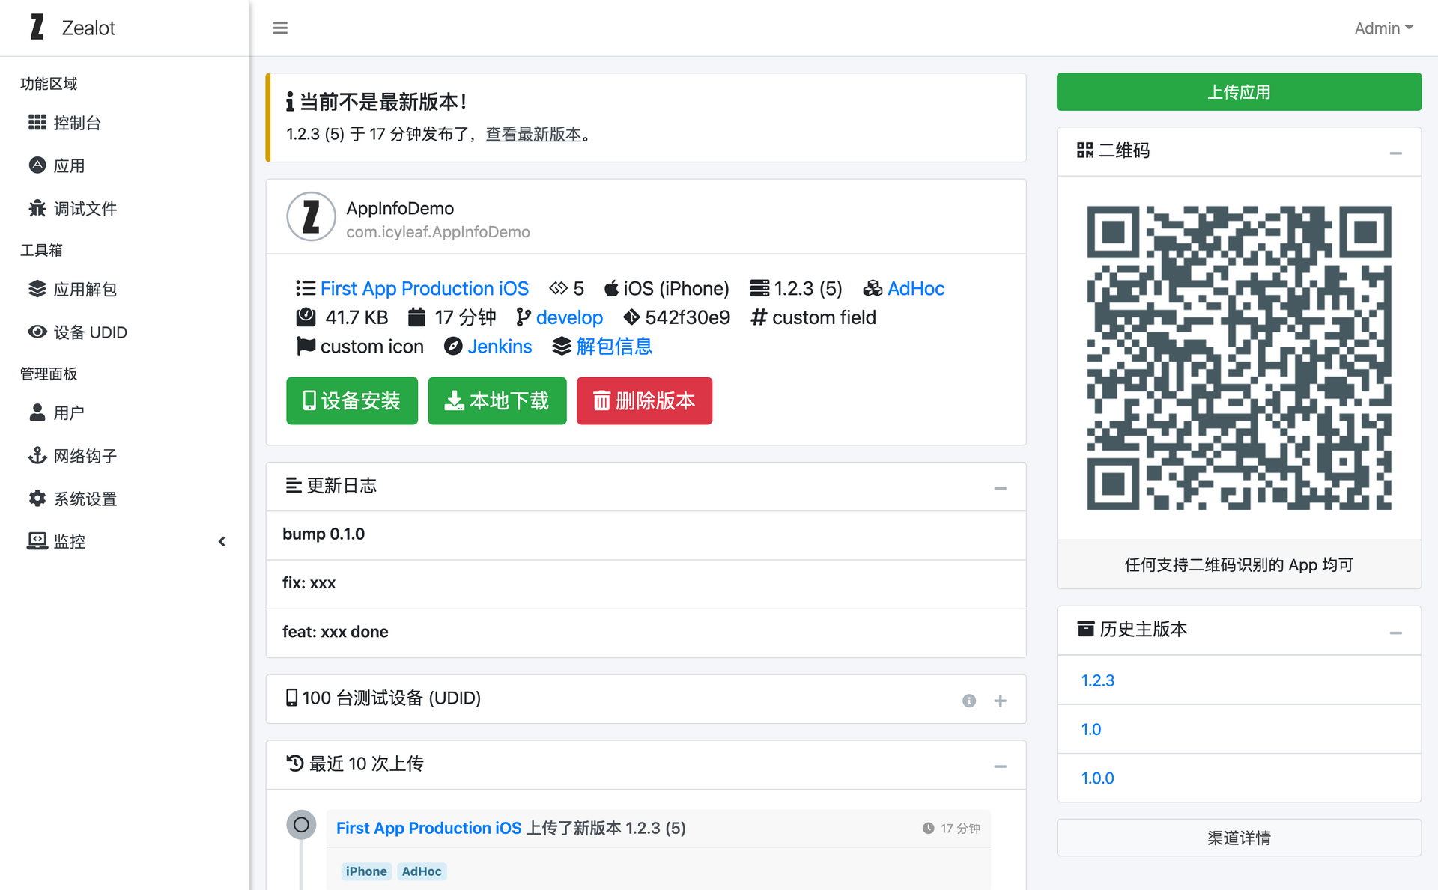
Task: Click the eye icon beside 设备 UDID
Action: 37,332
